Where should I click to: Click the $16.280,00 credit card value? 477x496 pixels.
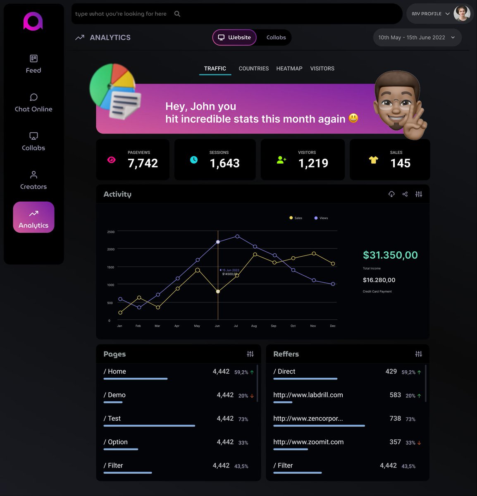click(379, 280)
